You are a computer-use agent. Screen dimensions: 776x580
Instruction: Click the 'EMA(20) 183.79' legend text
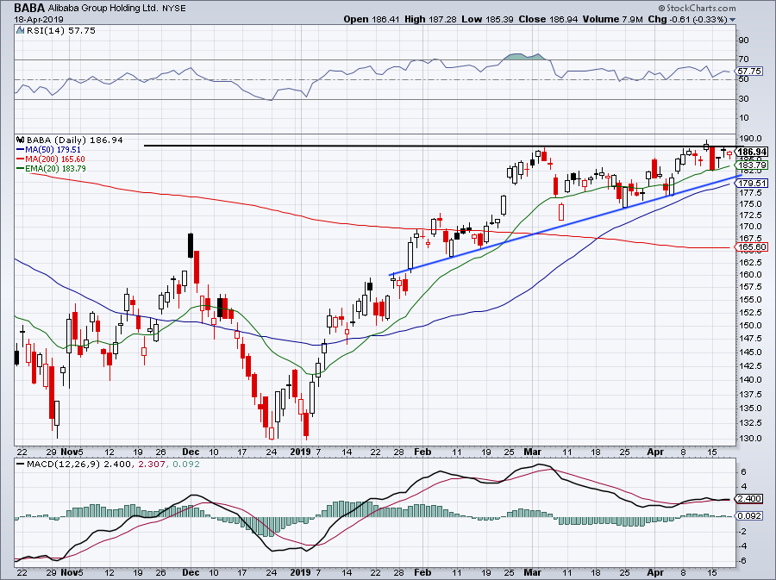click(56, 169)
